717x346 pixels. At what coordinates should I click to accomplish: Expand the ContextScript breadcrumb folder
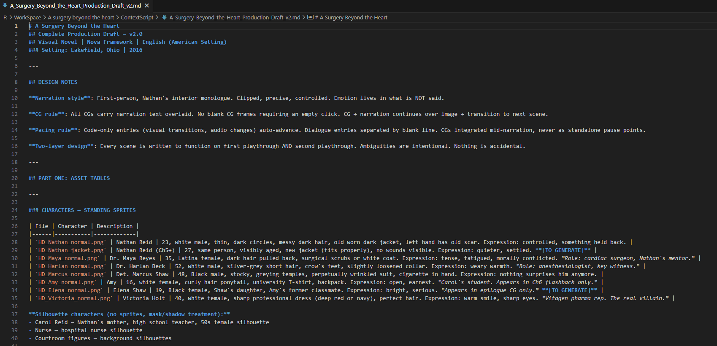[137, 17]
